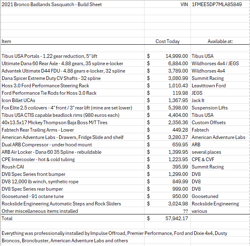250x246 pixels.
Task: Click the 3,280.37 cost cell
Action: tap(167, 137)
